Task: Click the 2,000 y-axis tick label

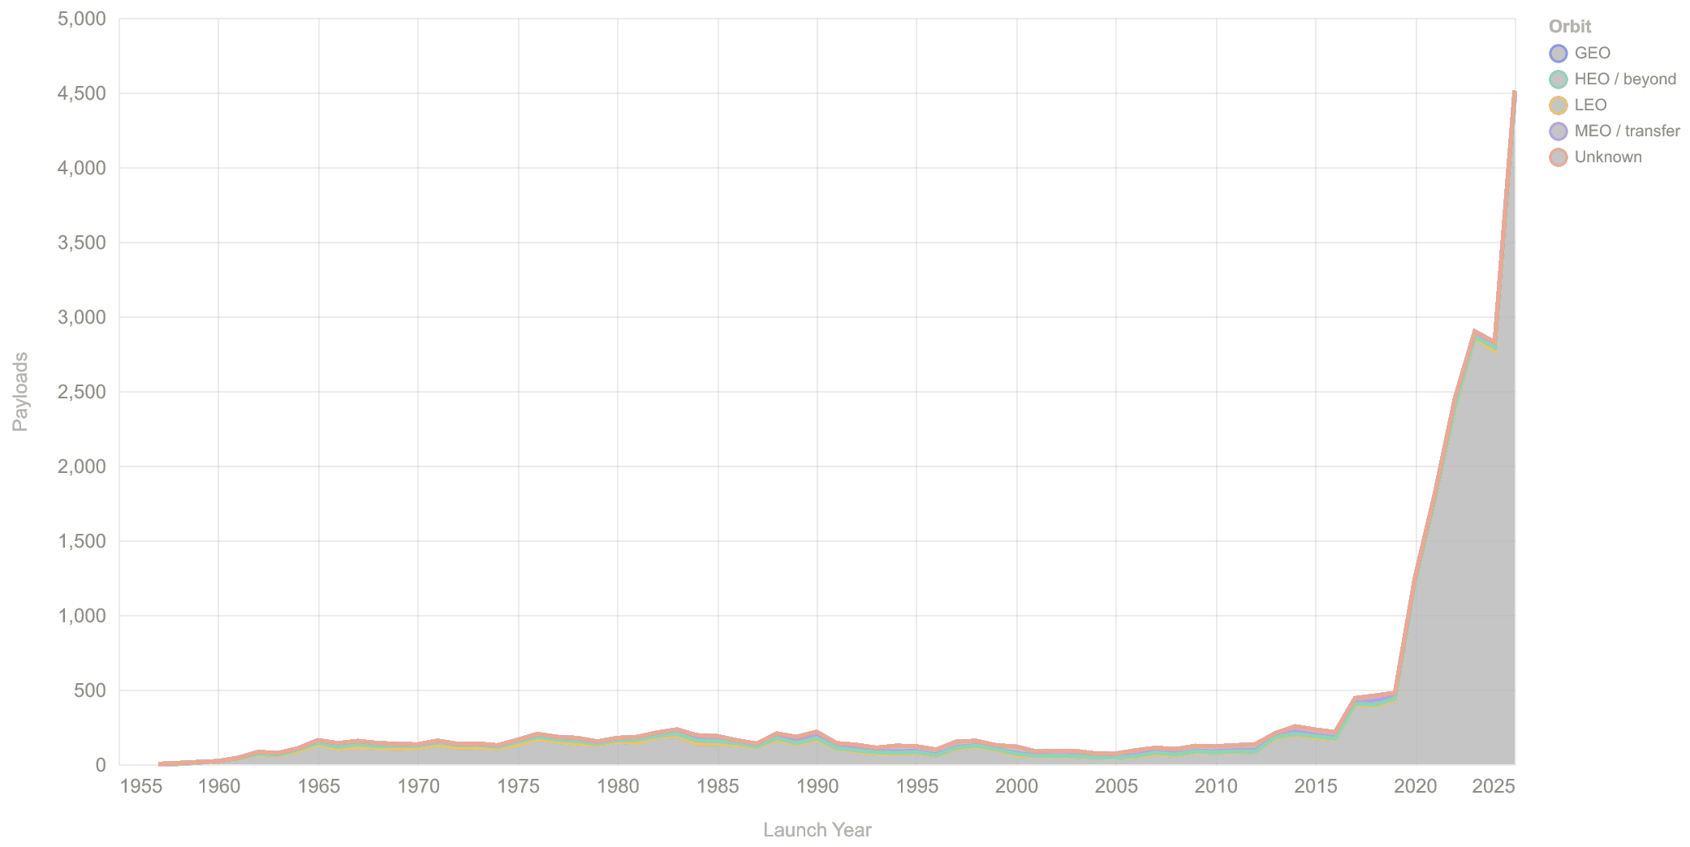Action: tap(83, 466)
